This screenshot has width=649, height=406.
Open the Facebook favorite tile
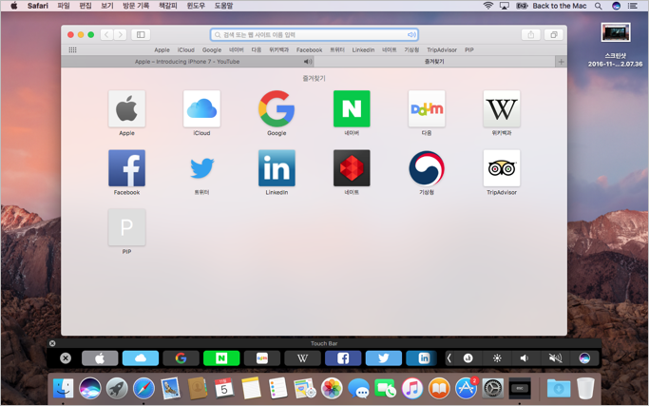[126, 168]
